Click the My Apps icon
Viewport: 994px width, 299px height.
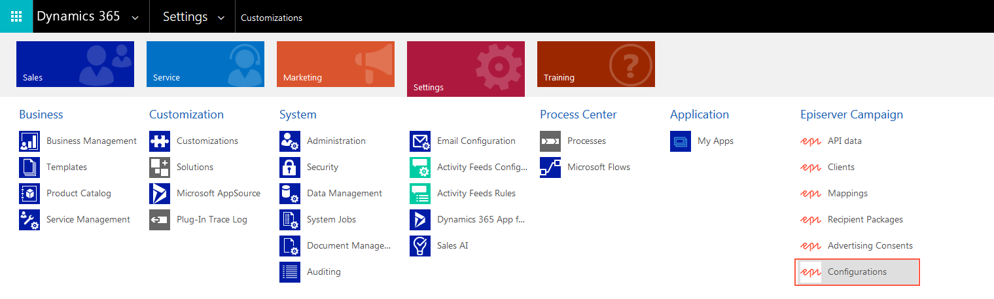coord(681,141)
